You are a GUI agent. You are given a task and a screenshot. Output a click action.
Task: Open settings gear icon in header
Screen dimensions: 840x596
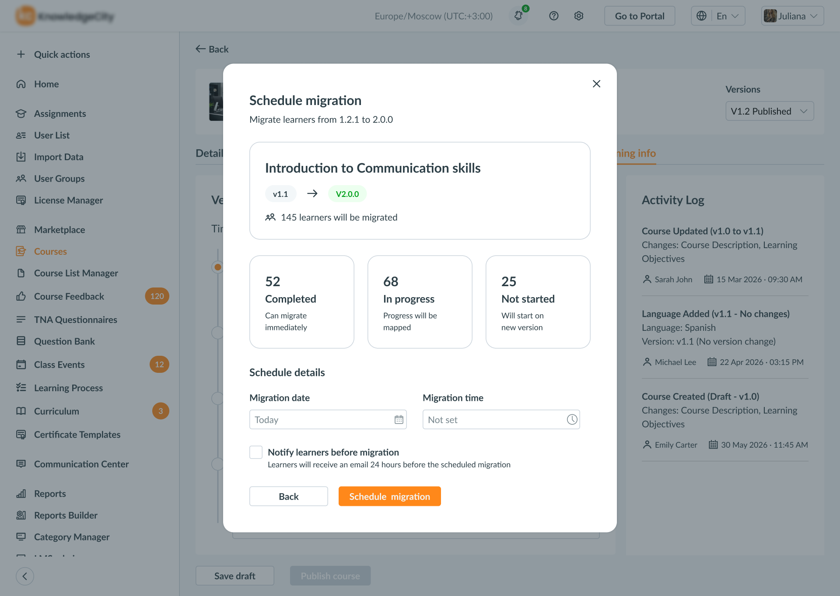coord(579,16)
